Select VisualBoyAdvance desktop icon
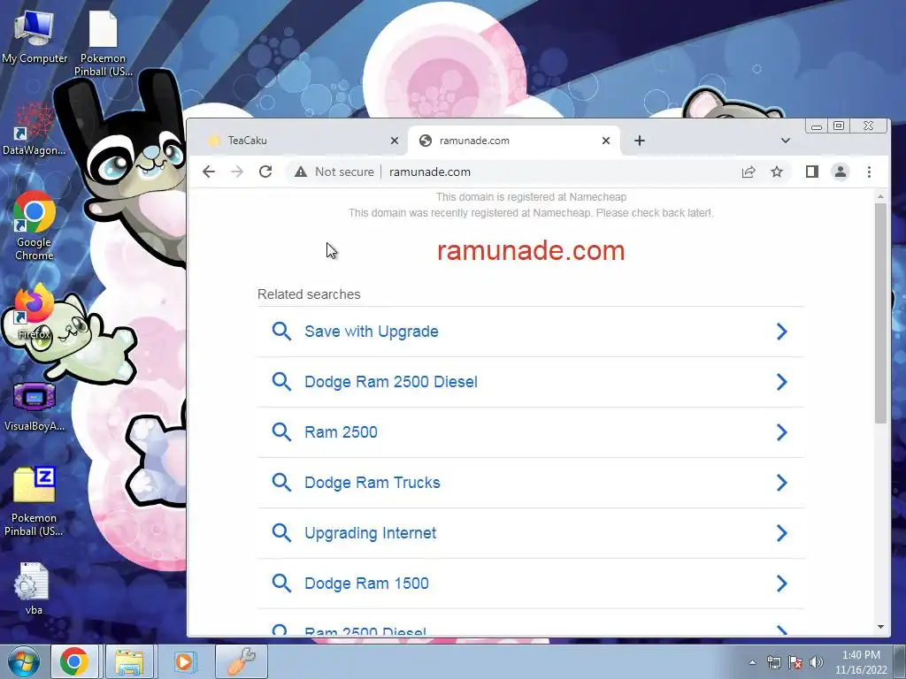906x679 pixels. click(x=35, y=407)
